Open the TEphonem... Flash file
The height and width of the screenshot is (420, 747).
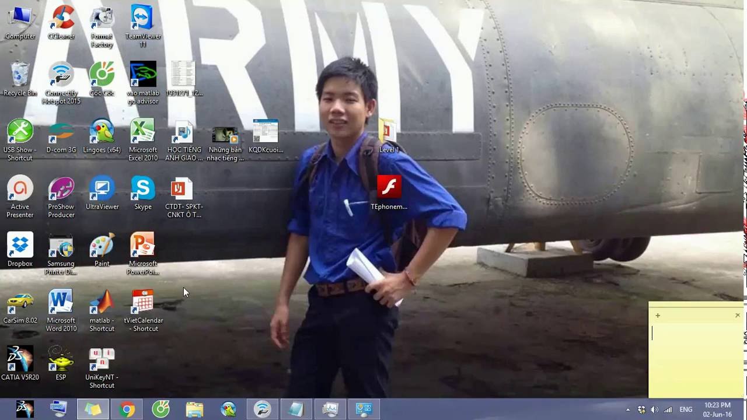[389, 192]
